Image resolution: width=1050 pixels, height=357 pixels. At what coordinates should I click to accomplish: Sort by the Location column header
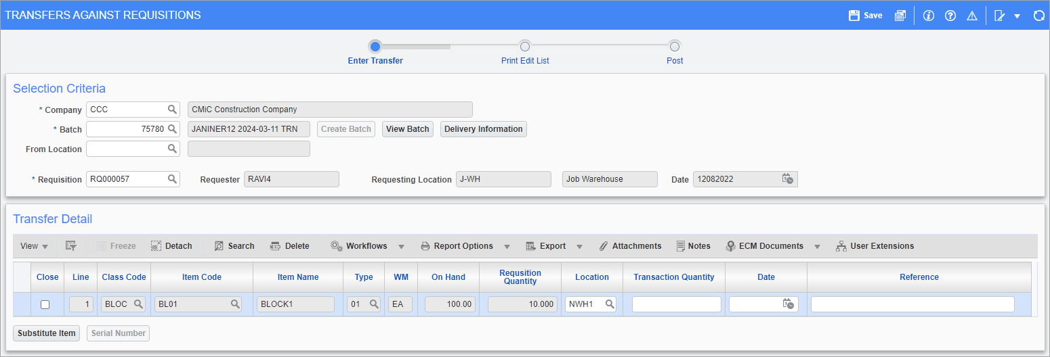pyautogui.click(x=592, y=277)
